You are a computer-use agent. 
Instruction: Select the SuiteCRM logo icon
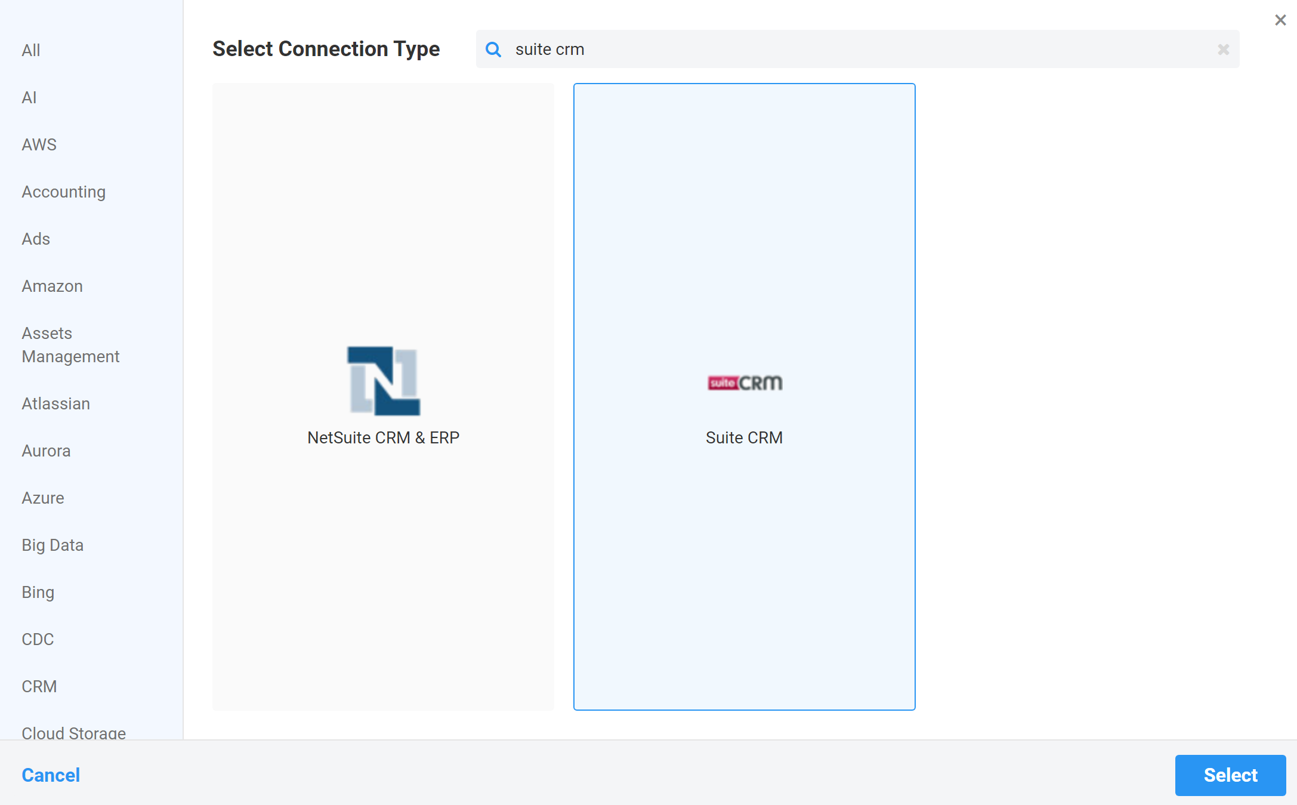click(x=745, y=383)
